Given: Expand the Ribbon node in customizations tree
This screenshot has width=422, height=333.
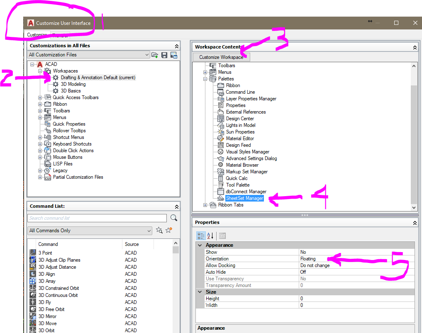Looking at the screenshot, I should coord(40,104).
